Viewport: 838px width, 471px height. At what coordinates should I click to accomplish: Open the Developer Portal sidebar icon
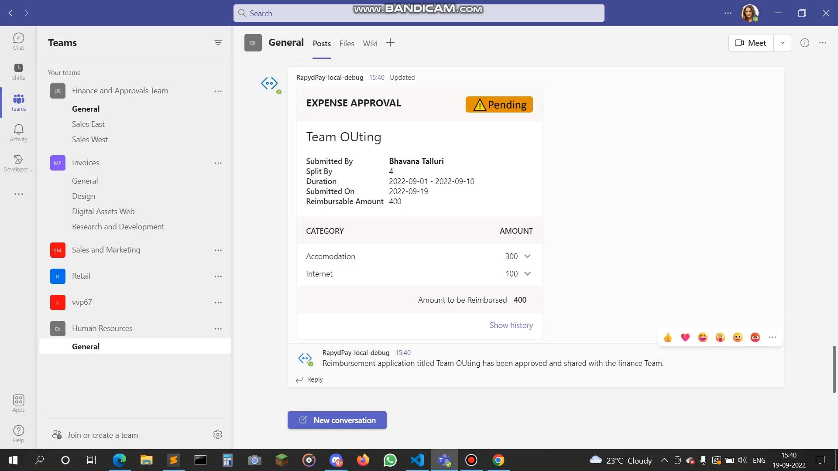pyautogui.click(x=18, y=163)
